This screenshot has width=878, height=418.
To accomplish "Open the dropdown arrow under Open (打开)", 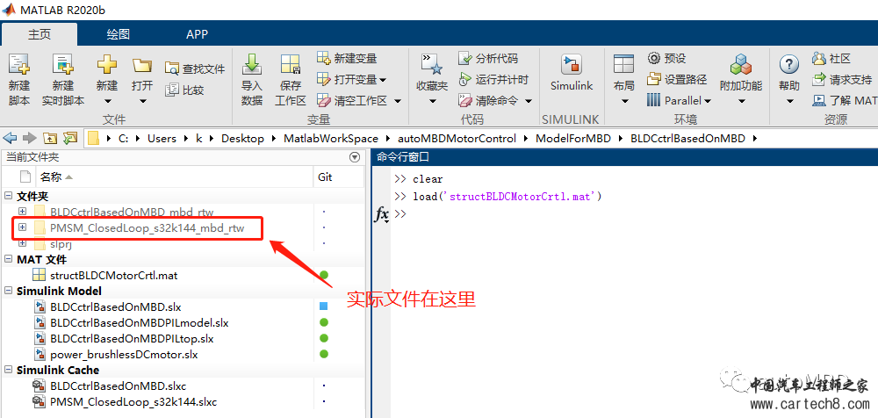I will (x=142, y=102).
